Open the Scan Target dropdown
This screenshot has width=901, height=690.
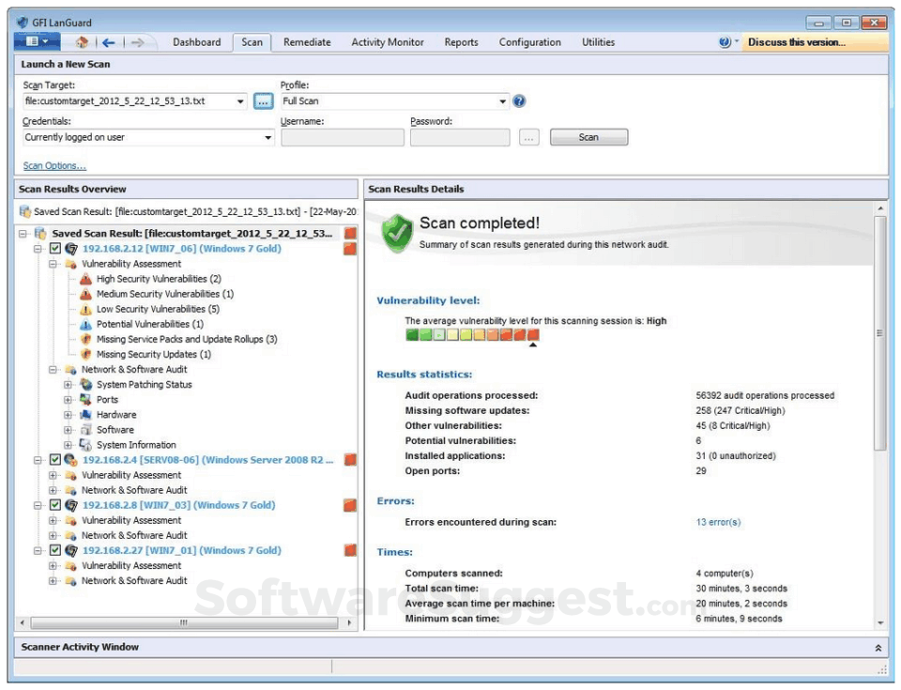pyautogui.click(x=241, y=101)
